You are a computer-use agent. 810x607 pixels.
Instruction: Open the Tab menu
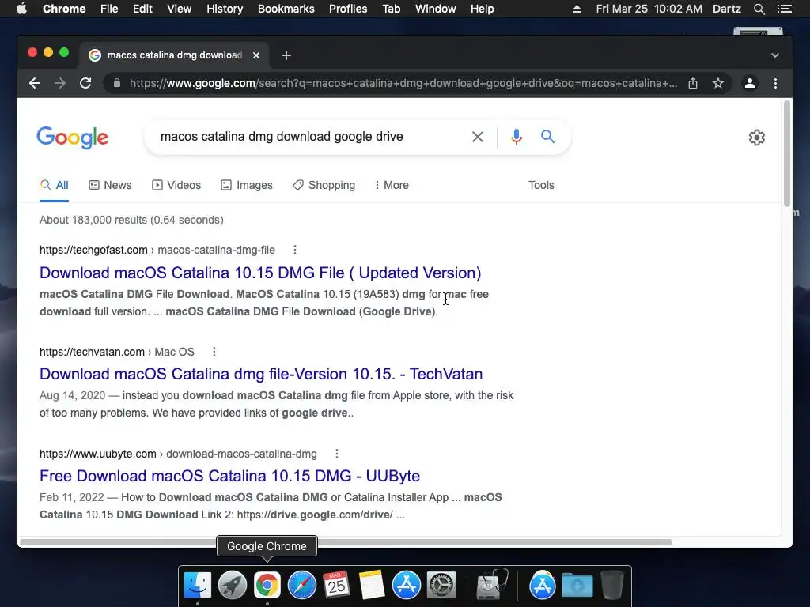pyautogui.click(x=392, y=9)
